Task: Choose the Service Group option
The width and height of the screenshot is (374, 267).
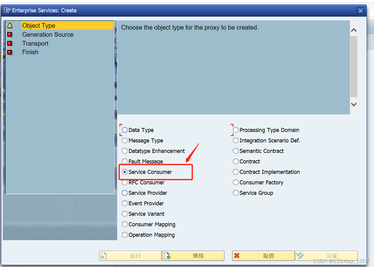Action: click(x=236, y=193)
